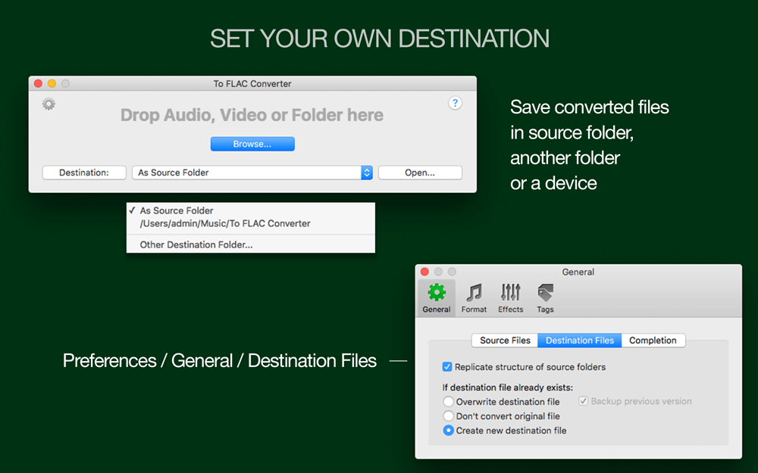Switch to the Completion tab
The image size is (758, 473).
click(x=653, y=341)
